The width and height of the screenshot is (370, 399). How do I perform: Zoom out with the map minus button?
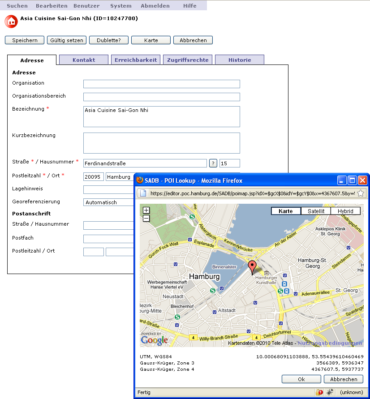(x=146, y=219)
